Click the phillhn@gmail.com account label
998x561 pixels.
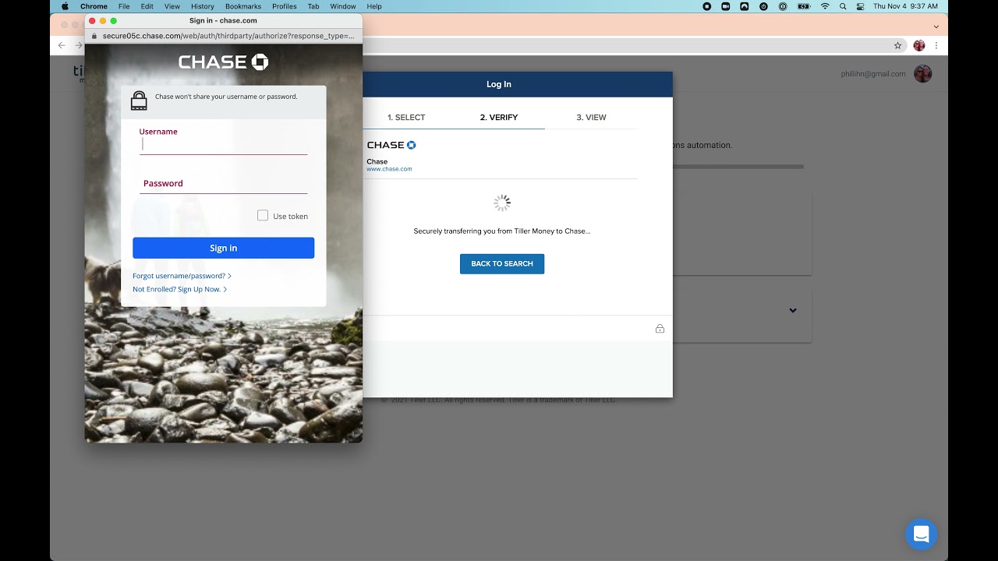873,74
